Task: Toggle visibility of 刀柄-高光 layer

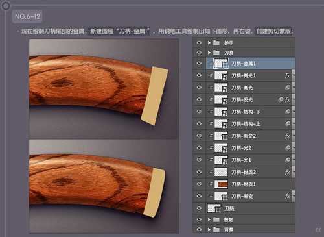Action: (x=199, y=87)
